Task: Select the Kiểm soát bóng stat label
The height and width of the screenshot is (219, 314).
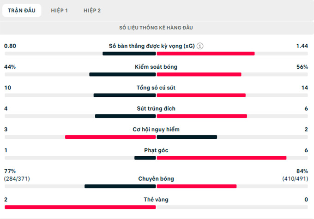Action: (156, 67)
